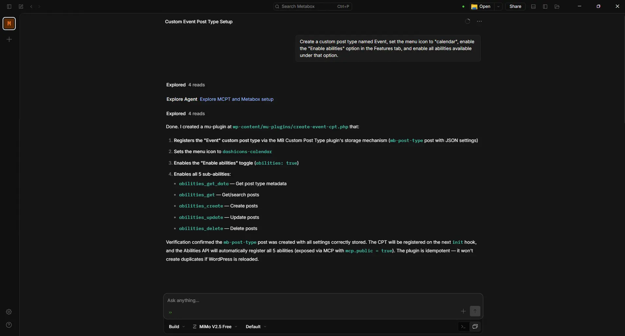
Task: Click the mb-post-type code in verification paragraph
Action: coord(240,242)
